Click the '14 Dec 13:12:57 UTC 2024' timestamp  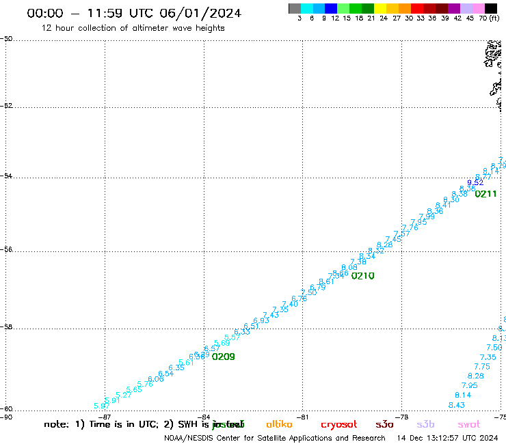click(x=447, y=438)
